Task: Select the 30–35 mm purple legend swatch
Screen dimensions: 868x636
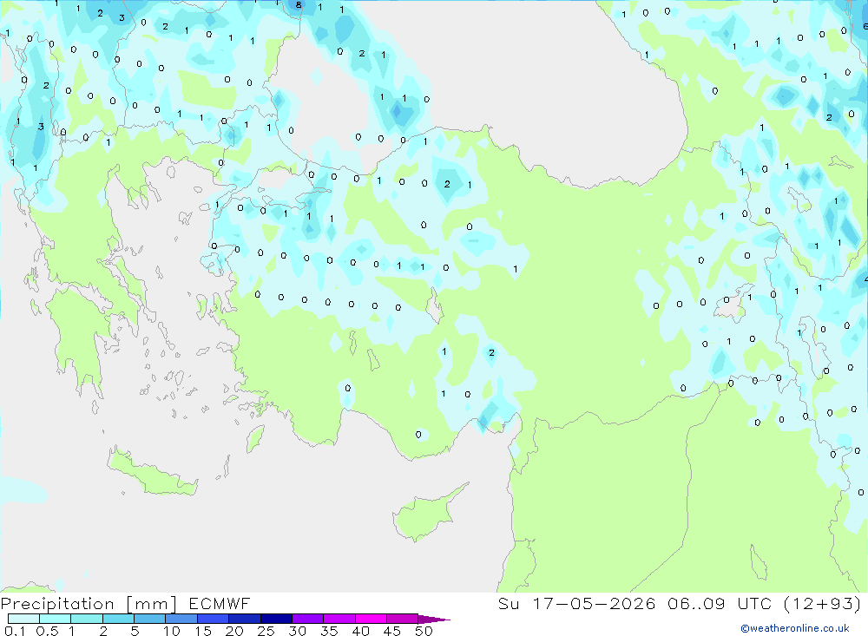Action: click(x=307, y=619)
